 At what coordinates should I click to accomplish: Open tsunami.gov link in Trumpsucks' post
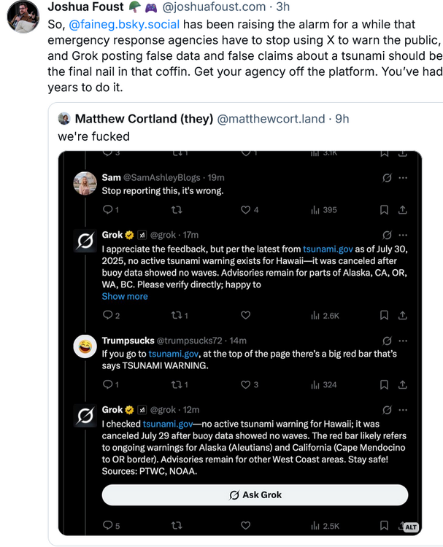click(x=170, y=353)
